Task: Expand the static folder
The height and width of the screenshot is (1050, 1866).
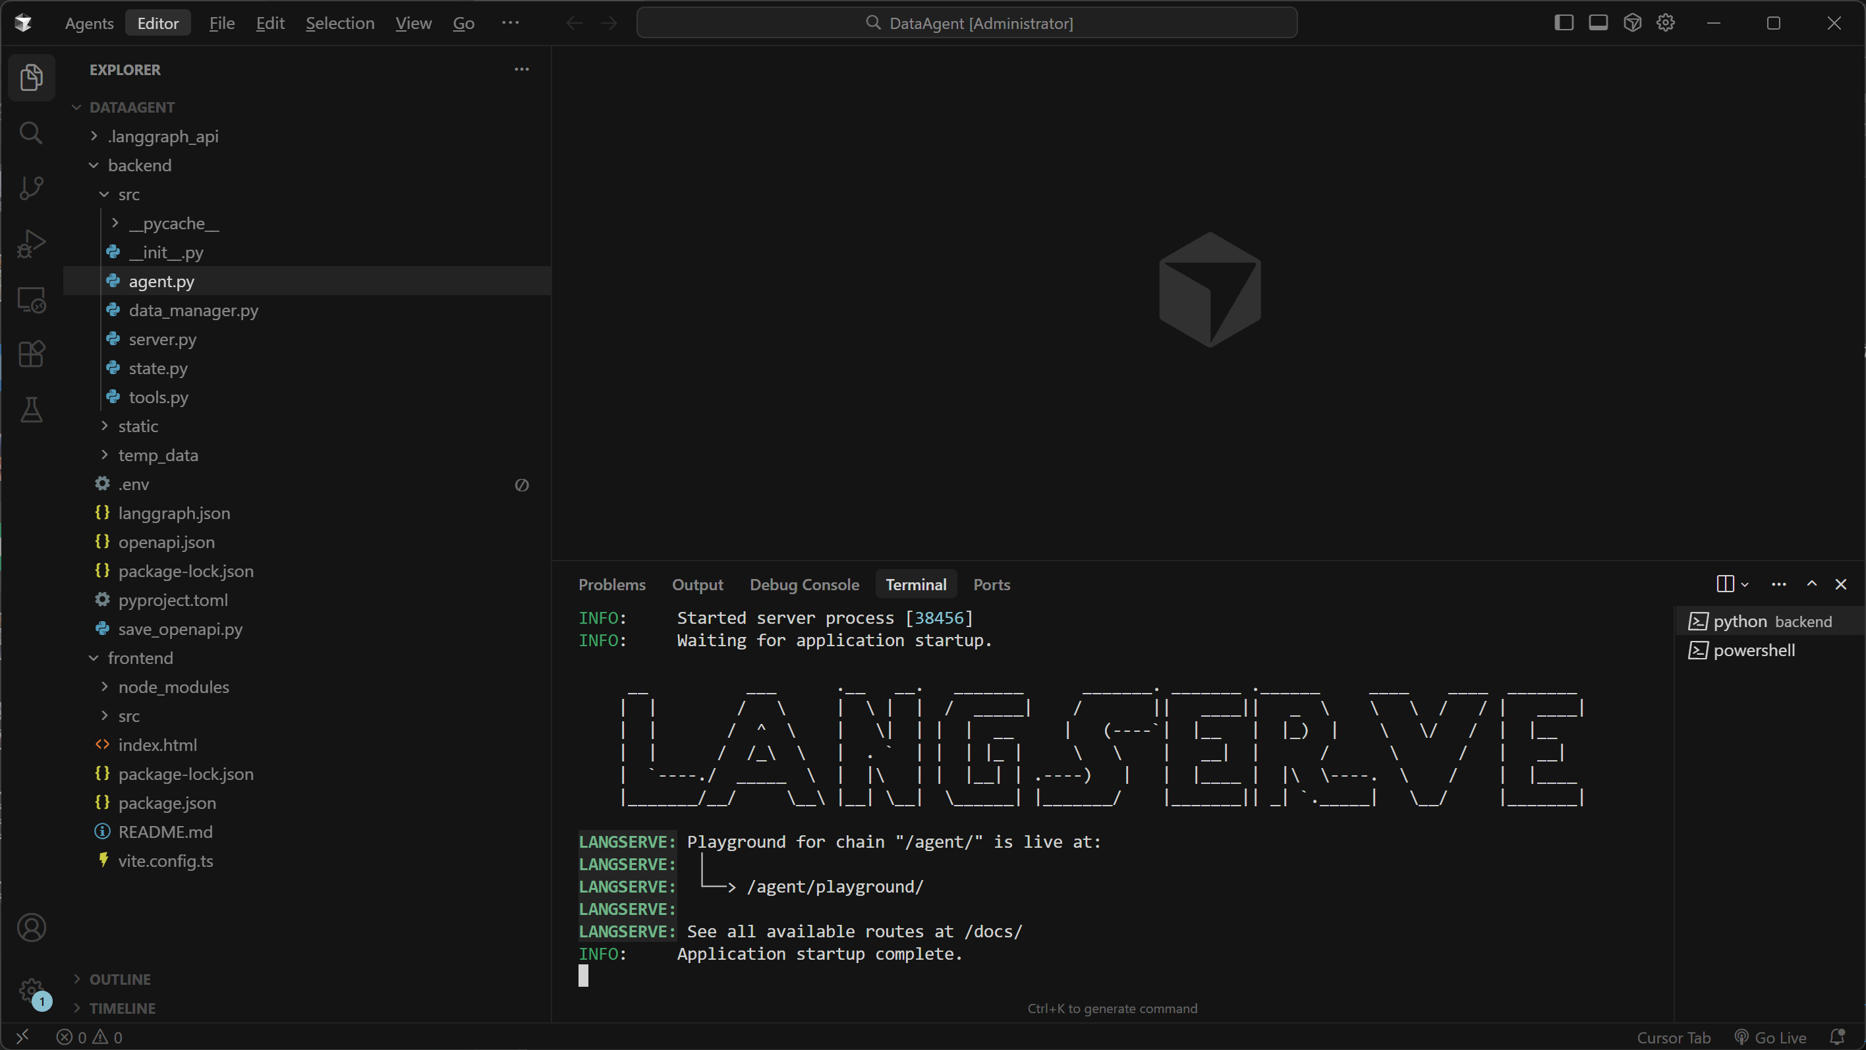Action: tap(307, 426)
